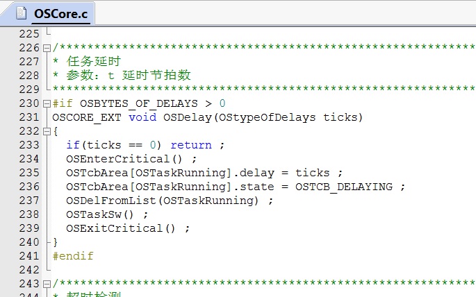Click the .delay member on line 235

[x=254, y=173]
